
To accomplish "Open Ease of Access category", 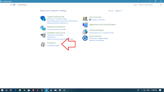I will (x=95, y=36).
